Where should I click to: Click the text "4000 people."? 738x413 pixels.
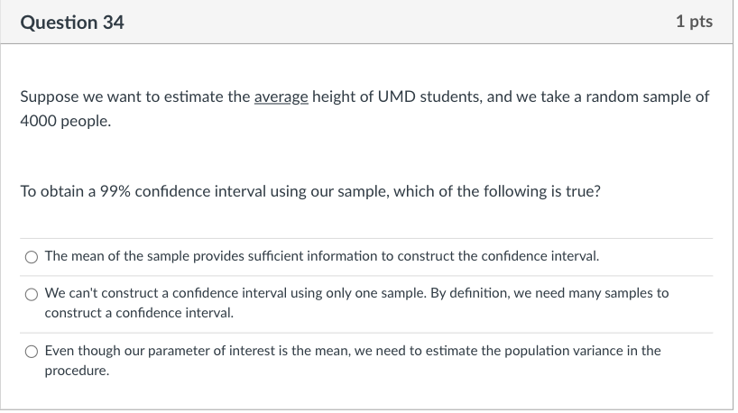[x=66, y=121]
